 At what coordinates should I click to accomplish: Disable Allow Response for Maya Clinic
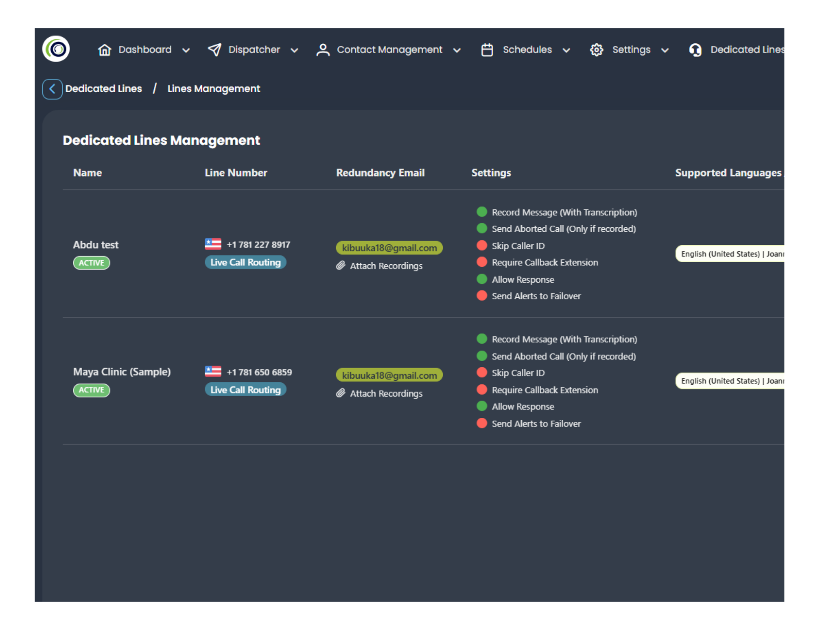482,406
